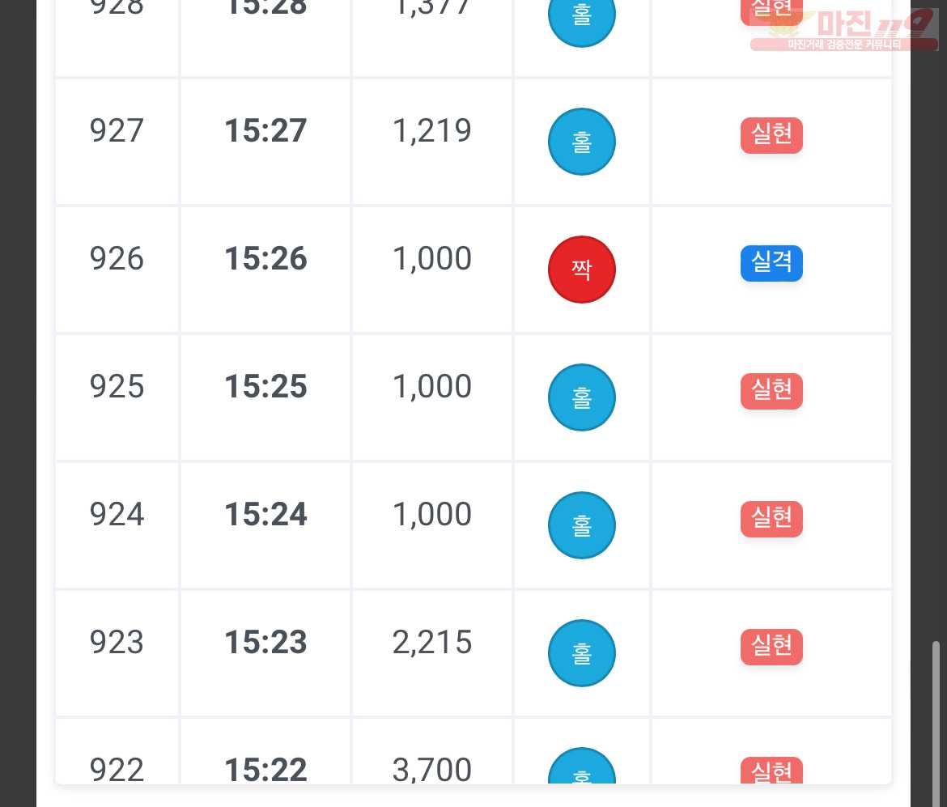Click the blue 홀 circle in row 924
The width and height of the screenshot is (947, 807).
click(x=582, y=525)
